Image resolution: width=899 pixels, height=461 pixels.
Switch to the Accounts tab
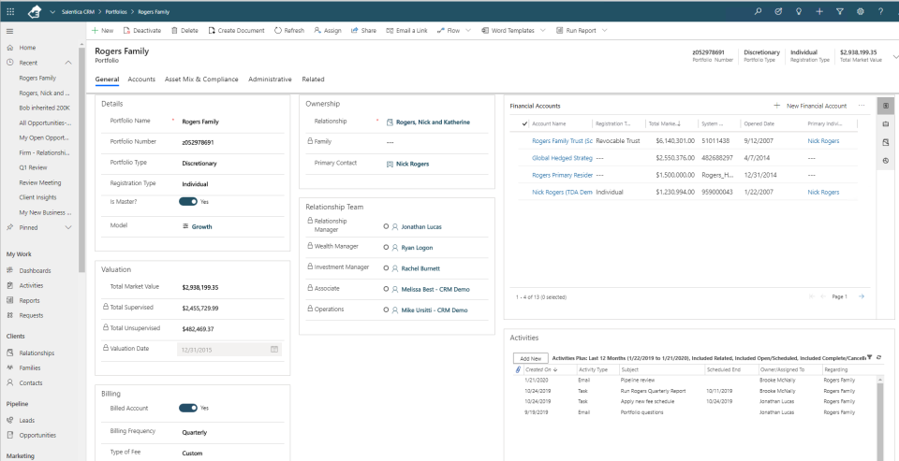tap(141, 79)
